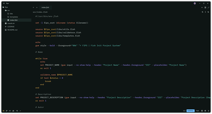Split the editor pane
The height and width of the screenshot is (114, 212).
coord(205,8)
